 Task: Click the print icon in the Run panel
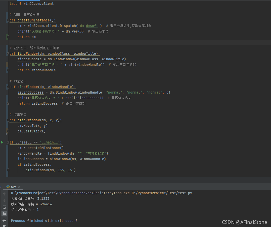(4, 220)
